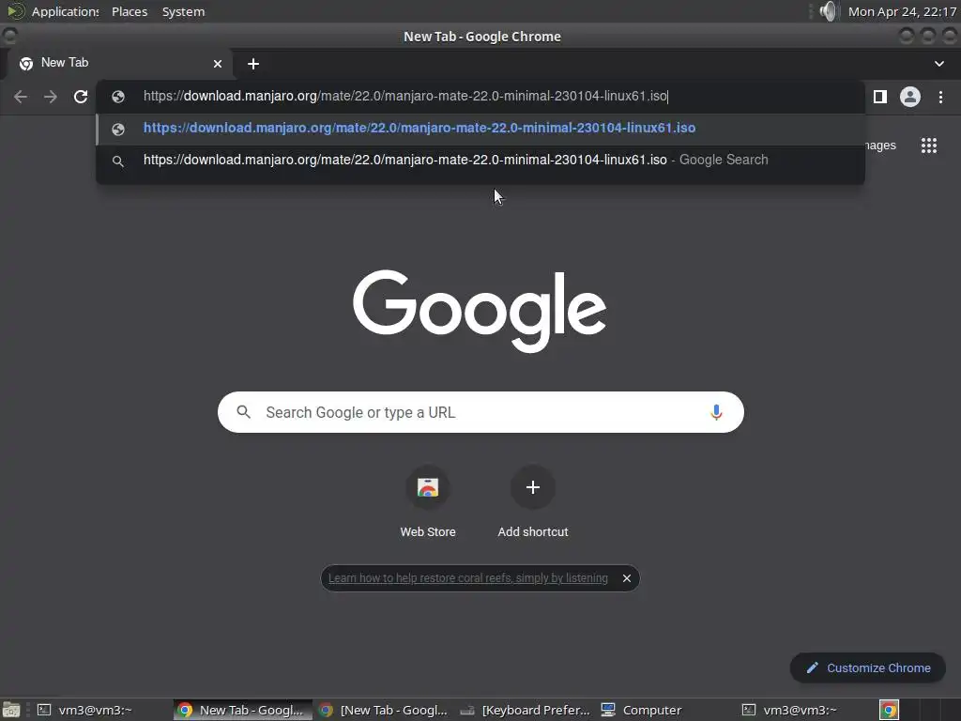Reload the current page

click(x=81, y=97)
